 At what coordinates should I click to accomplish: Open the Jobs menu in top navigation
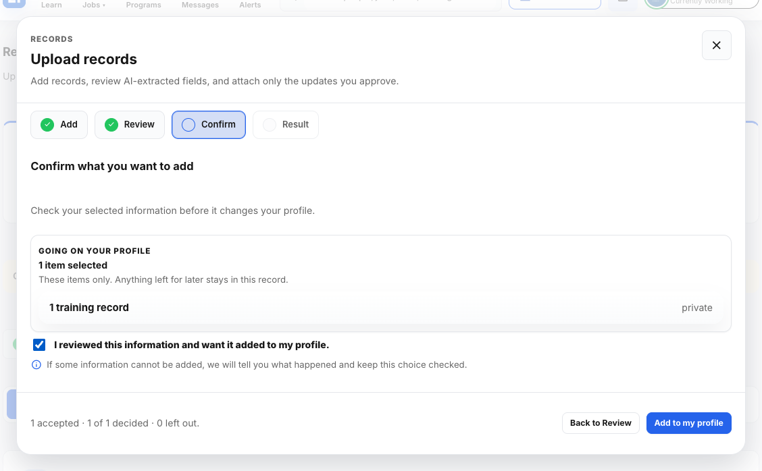pos(94,5)
